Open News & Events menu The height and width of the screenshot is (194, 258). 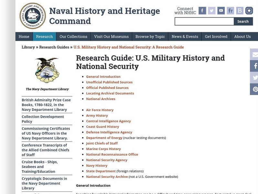click(185, 37)
